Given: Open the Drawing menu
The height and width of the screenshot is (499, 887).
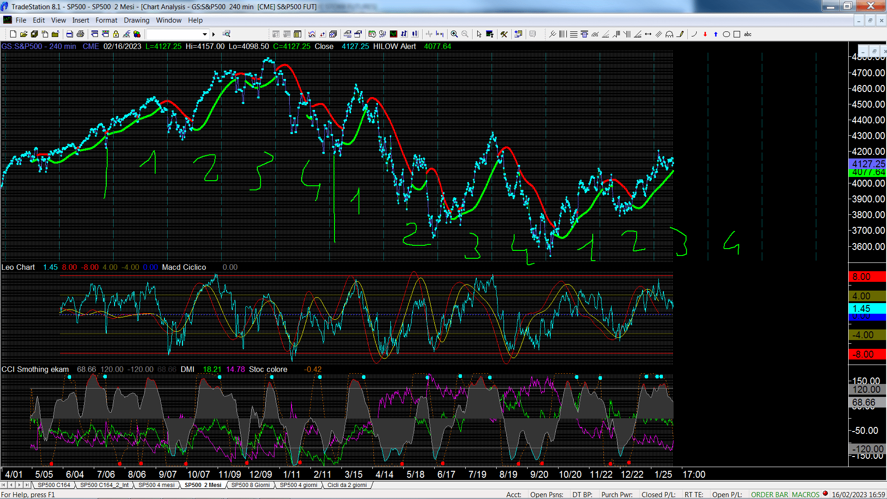Looking at the screenshot, I should (137, 20).
